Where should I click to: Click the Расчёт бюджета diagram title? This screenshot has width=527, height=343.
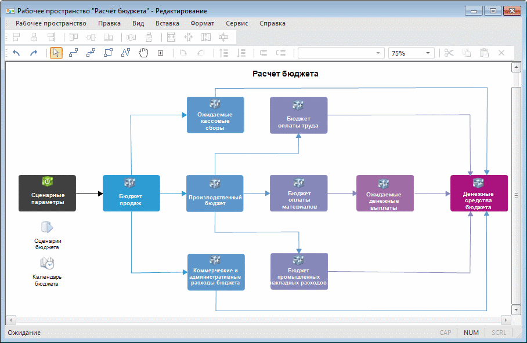click(x=286, y=74)
